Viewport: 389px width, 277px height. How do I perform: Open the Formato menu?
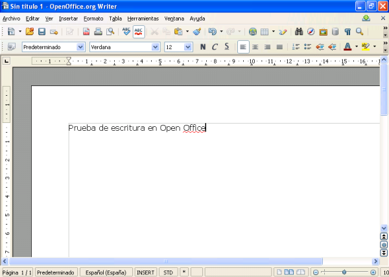[93, 19]
